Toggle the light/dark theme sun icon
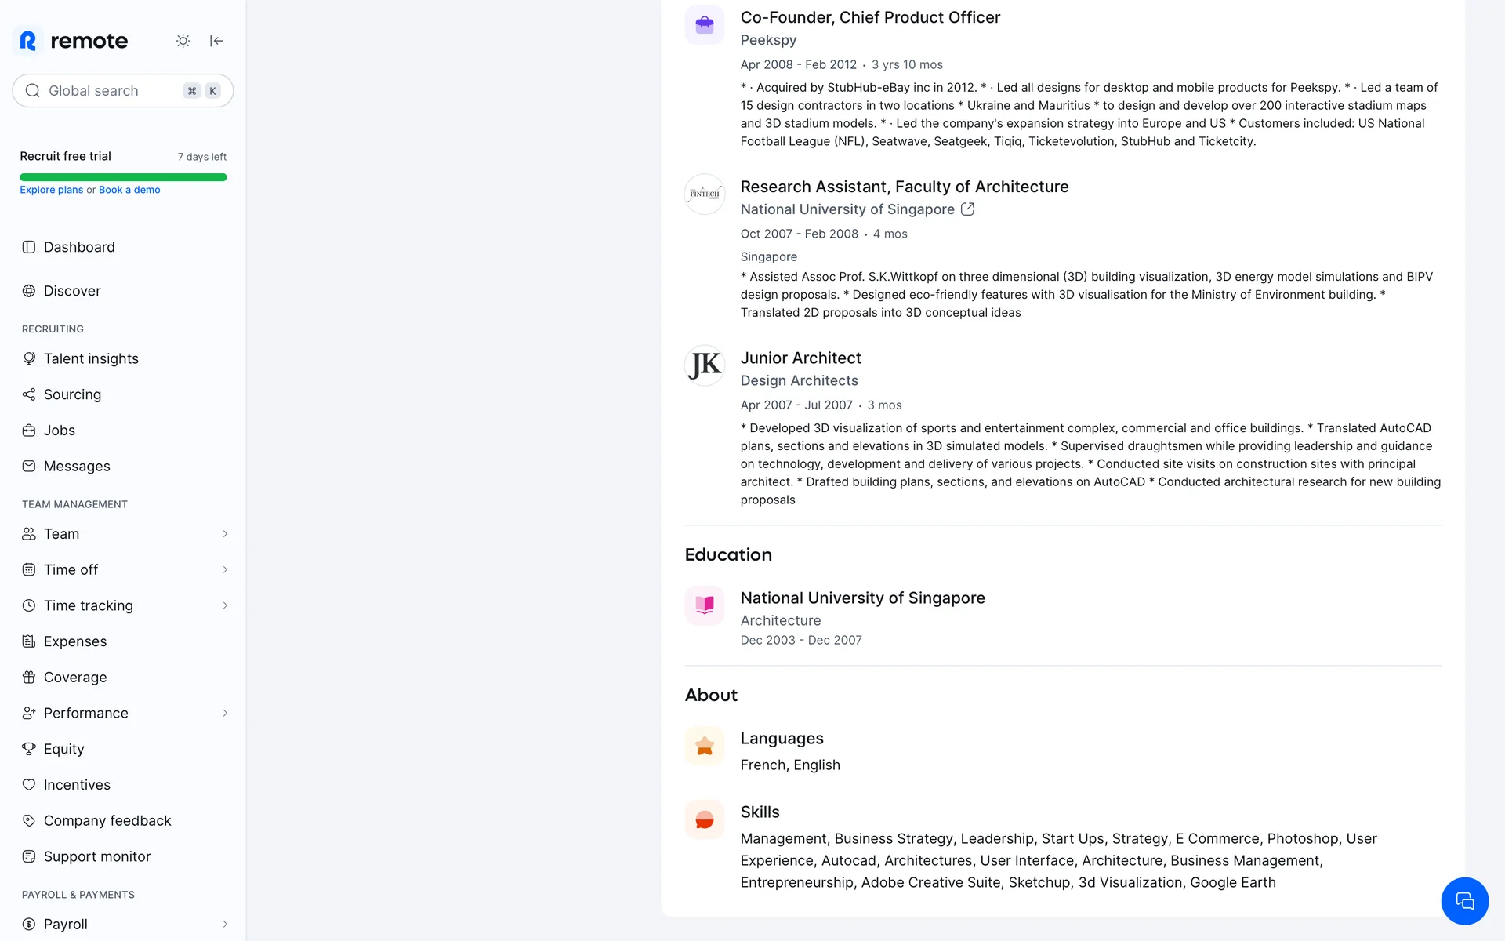The image size is (1505, 941). (x=183, y=41)
